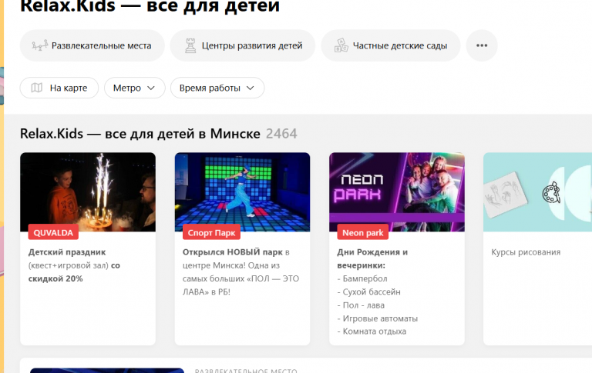The height and width of the screenshot is (373, 592).
Task: Click the chevron arrow next to Метро
Action: pos(151,88)
